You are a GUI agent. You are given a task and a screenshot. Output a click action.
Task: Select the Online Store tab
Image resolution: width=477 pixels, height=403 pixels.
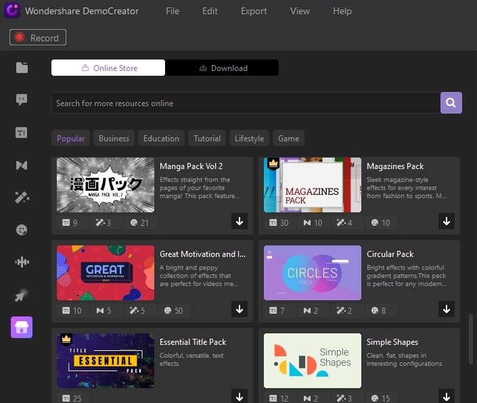click(x=108, y=68)
